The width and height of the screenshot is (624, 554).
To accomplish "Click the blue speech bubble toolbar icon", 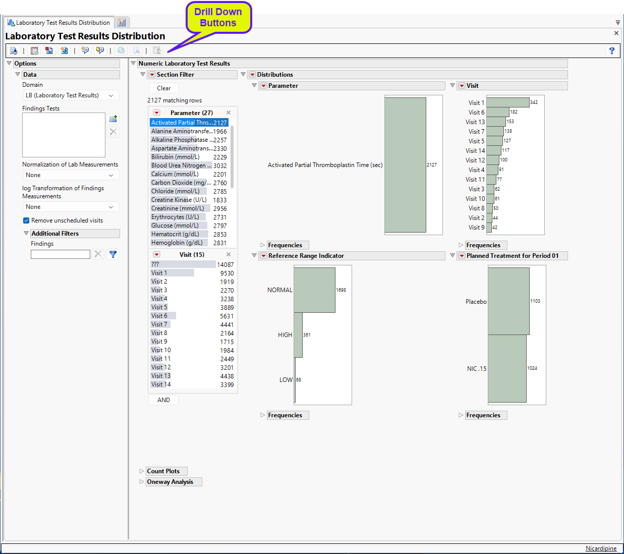I will click(x=85, y=50).
